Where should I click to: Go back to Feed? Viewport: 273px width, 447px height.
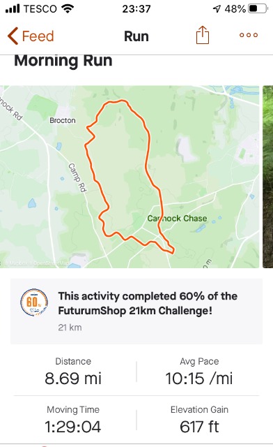click(31, 36)
